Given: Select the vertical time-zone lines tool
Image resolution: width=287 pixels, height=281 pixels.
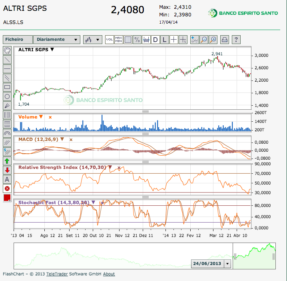Looking at the screenshot, I should pos(7,115).
